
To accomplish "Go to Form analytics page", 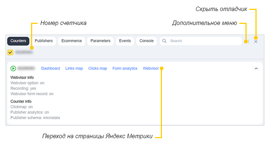I will tap(125, 68).
